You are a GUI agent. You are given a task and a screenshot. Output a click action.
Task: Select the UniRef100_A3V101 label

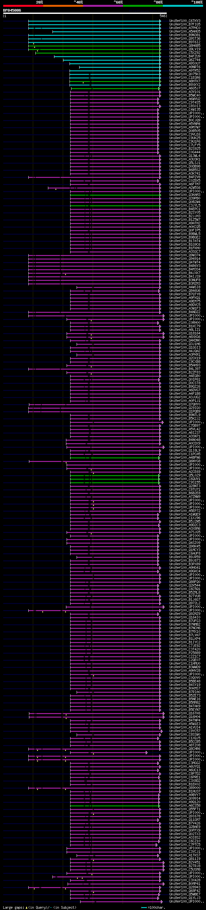185,92
